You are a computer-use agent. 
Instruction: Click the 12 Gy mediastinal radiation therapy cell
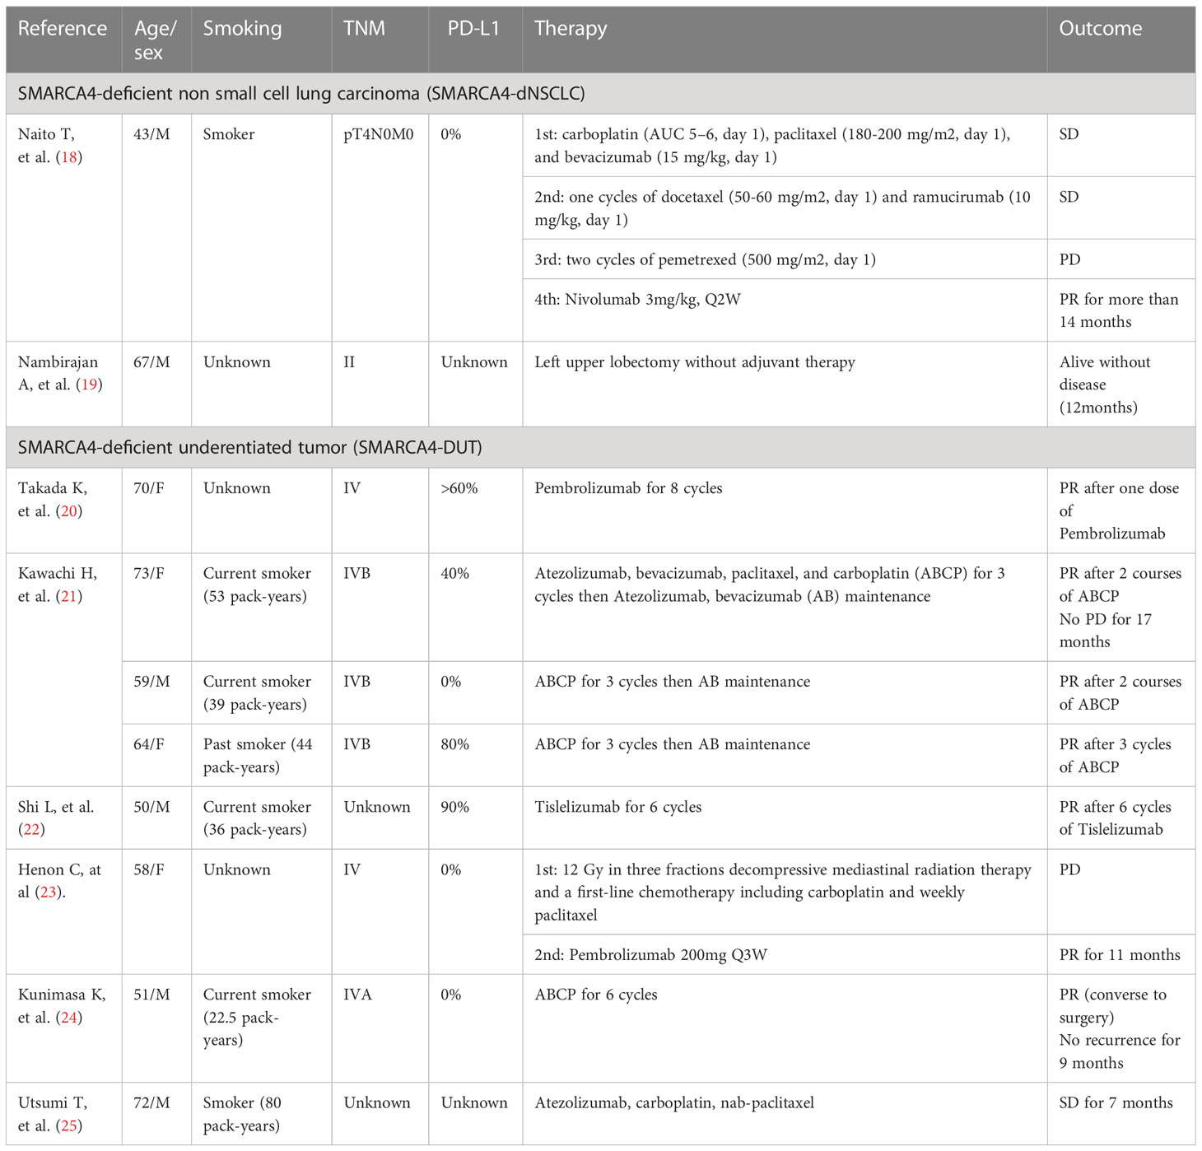click(785, 892)
